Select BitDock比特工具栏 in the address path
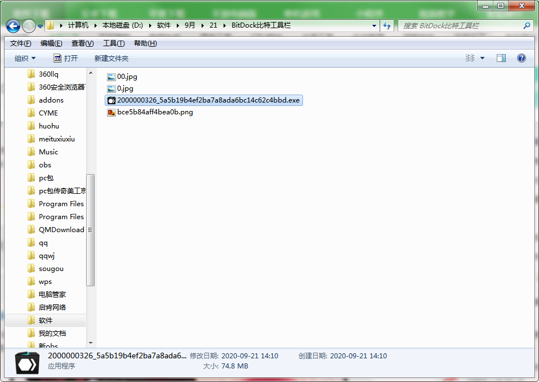The image size is (539, 382). tap(261, 25)
